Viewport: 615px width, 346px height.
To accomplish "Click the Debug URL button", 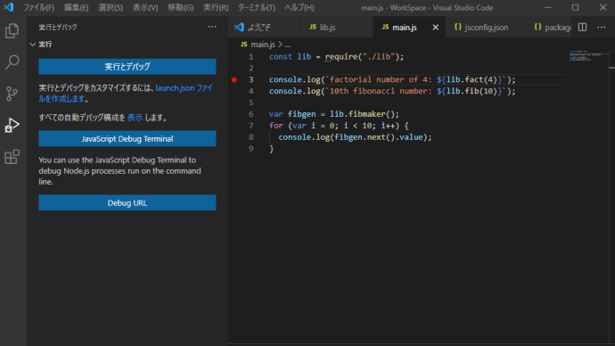I will (x=127, y=202).
